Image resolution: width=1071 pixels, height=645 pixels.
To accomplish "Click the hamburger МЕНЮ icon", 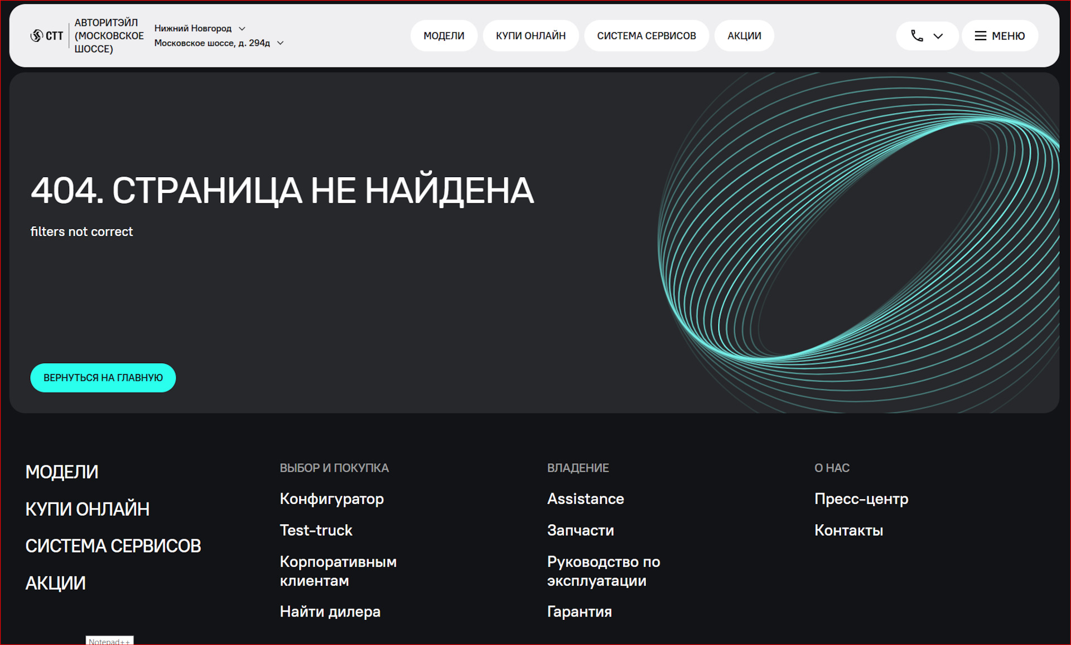I will pyautogui.click(x=980, y=36).
